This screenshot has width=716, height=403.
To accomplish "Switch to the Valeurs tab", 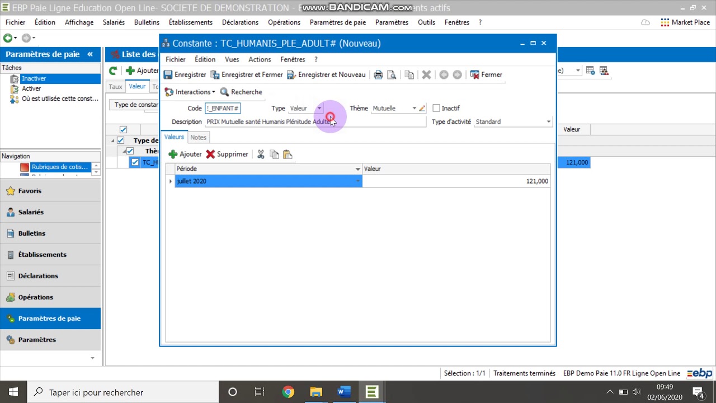I will pyautogui.click(x=174, y=137).
